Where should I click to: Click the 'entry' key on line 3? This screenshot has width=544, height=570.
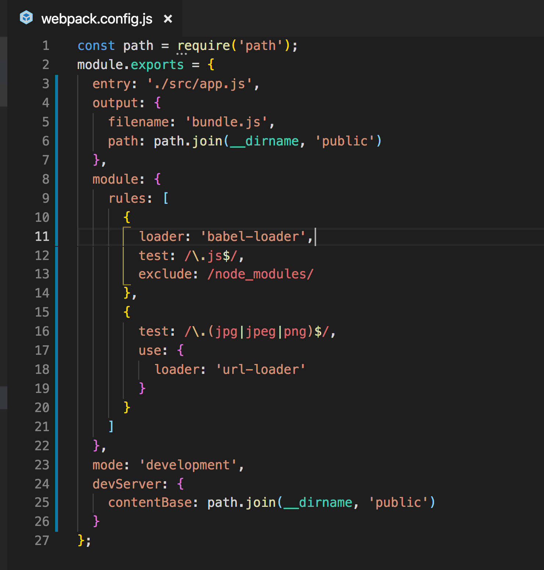[x=111, y=84]
